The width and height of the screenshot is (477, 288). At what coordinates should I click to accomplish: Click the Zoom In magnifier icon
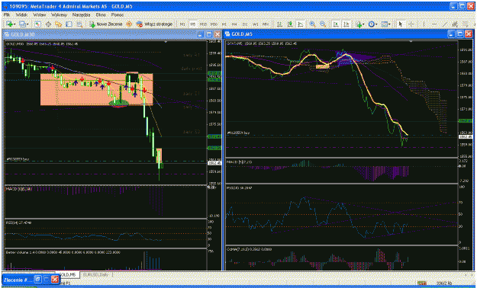pyautogui.click(x=312, y=24)
